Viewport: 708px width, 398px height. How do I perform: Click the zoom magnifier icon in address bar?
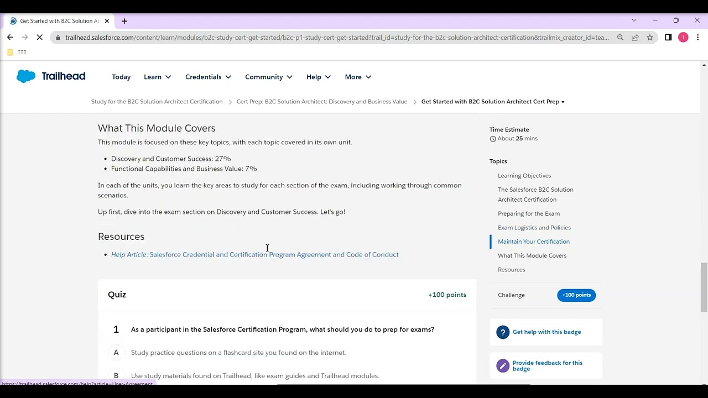coord(620,38)
